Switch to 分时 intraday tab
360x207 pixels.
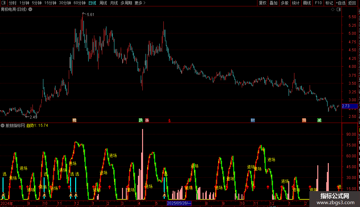[x=13, y=3]
